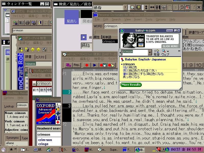Click the yellow 漢 kanji icon
This screenshot has height=153, width=204.
coord(138,8)
